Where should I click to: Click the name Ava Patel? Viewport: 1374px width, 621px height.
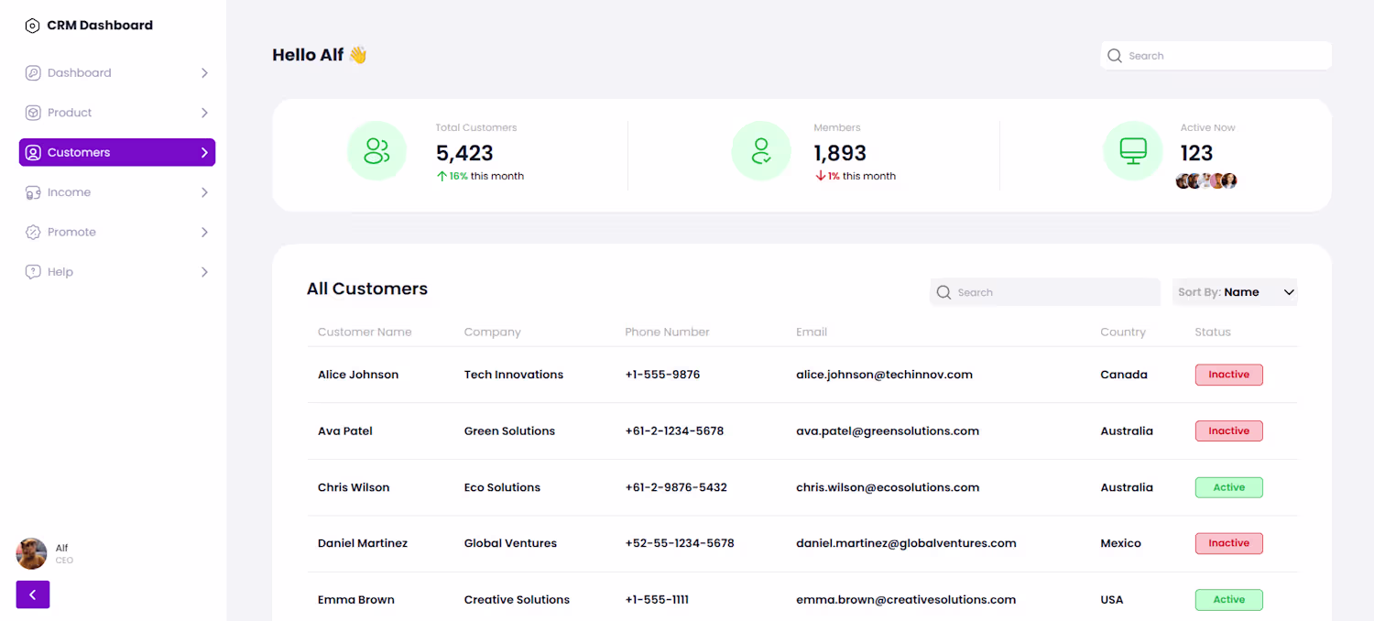pos(345,431)
